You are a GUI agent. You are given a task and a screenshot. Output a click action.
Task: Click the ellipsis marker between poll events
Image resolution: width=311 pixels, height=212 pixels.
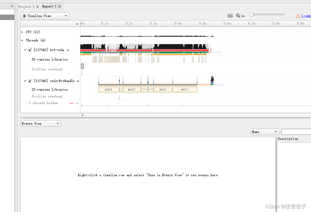coord(144,89)
